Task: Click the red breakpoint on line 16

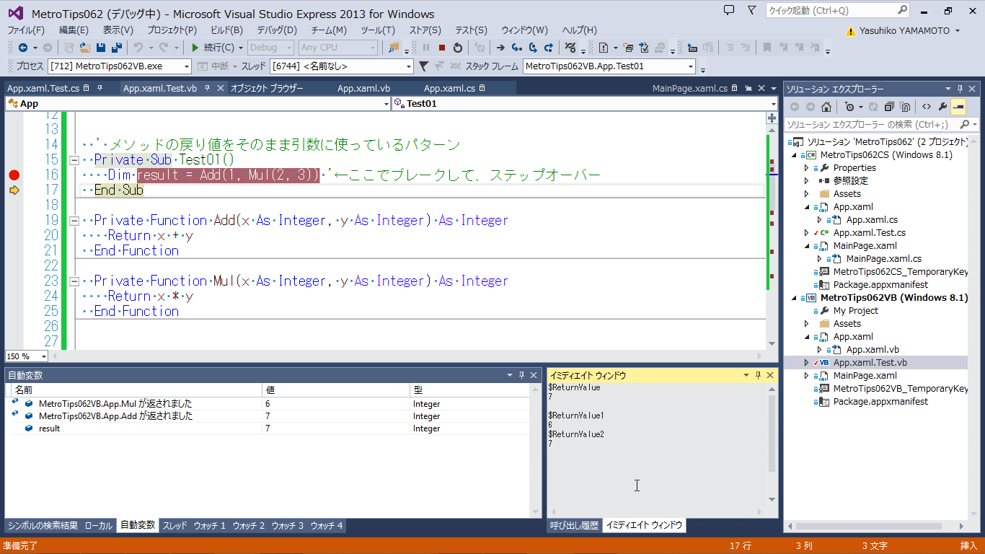Action: [x=14, y=175]
